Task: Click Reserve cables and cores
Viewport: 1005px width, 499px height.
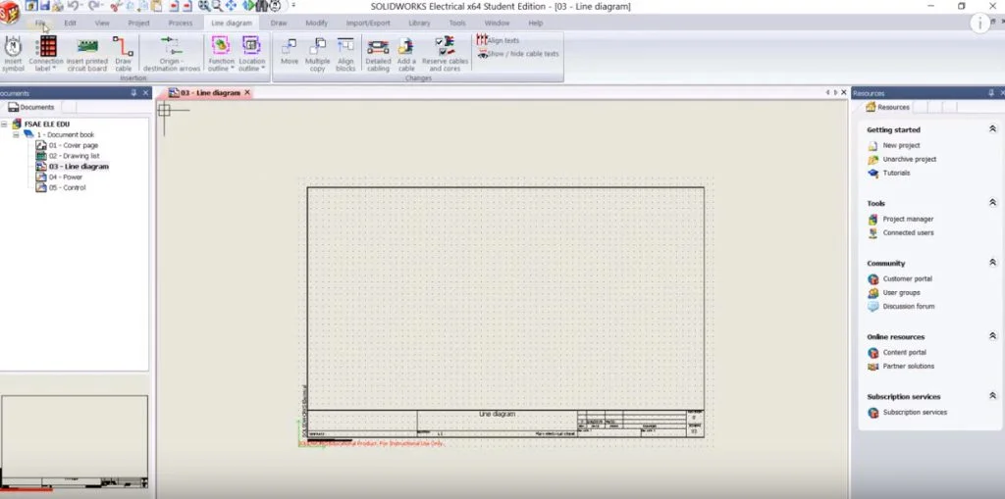Action: [445, 54]
